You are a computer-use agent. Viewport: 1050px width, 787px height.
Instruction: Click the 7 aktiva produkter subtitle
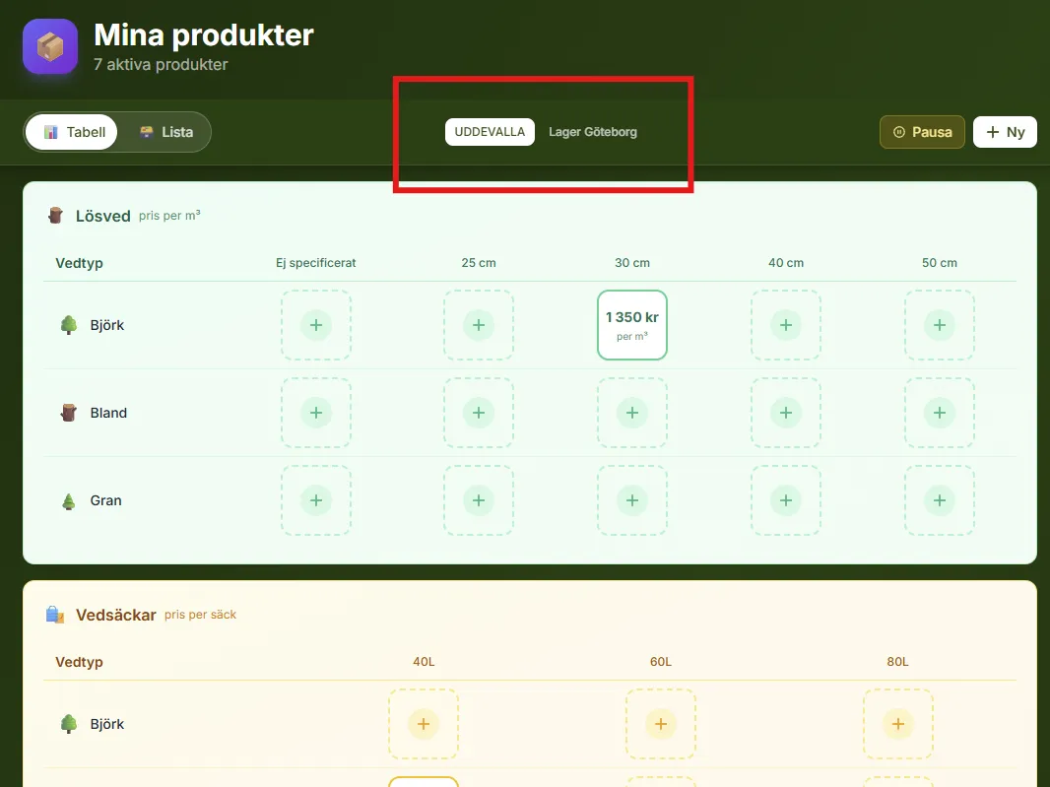pyautogui.click(x=161, y=64)
